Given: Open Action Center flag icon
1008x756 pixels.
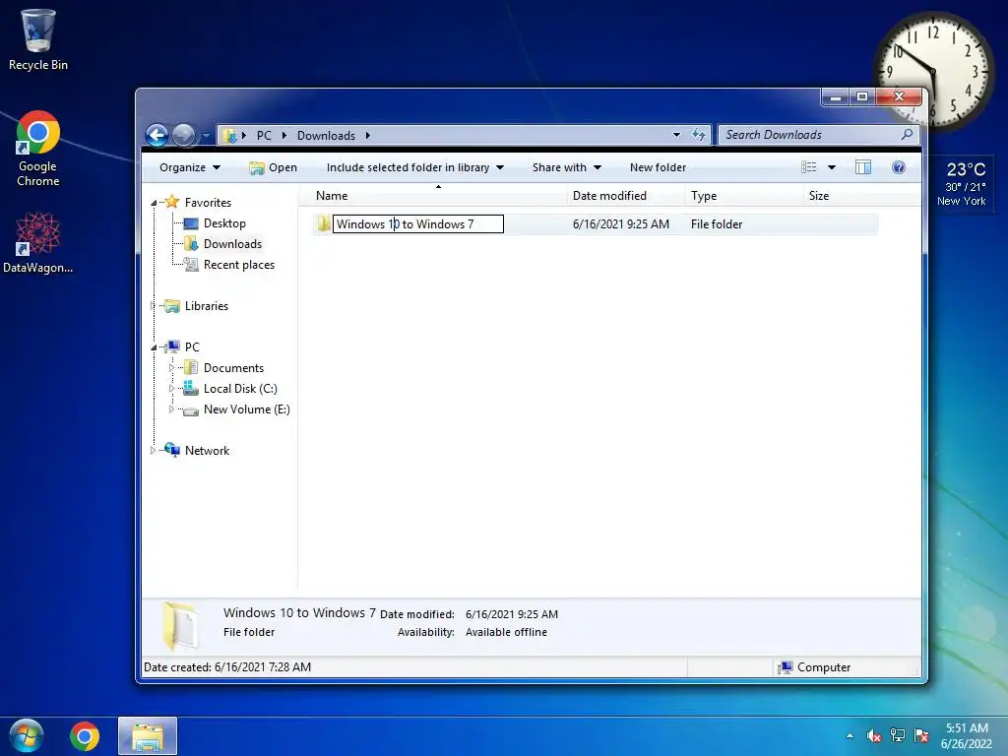Looking at the screenshot, I should [x=921, y=735].
